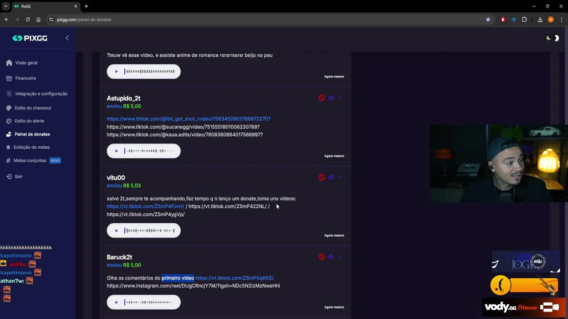Click the star icon beside Exibição de metas
The height and width of the screenshot is (319, 568).
9,147
